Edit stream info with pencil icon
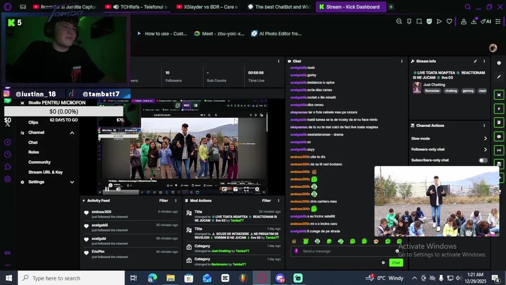The height and width of the screenshot is (285, 506). pos(475,61)
